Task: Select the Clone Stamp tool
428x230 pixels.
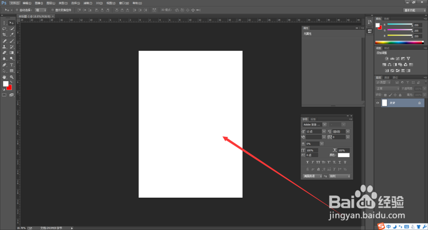Action: [4, 47]
